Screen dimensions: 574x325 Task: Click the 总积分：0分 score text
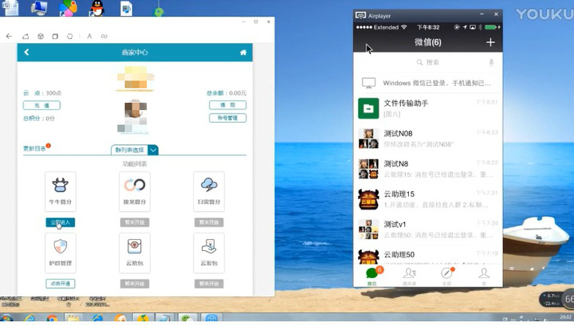click(39, 119)
